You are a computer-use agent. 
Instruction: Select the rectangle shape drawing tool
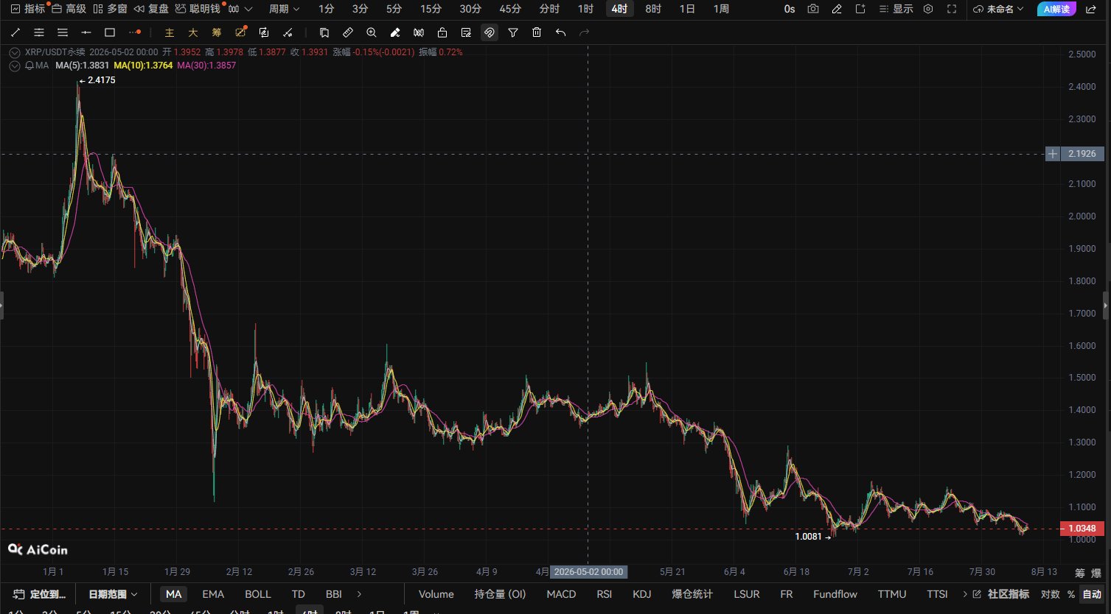(110, 32)
